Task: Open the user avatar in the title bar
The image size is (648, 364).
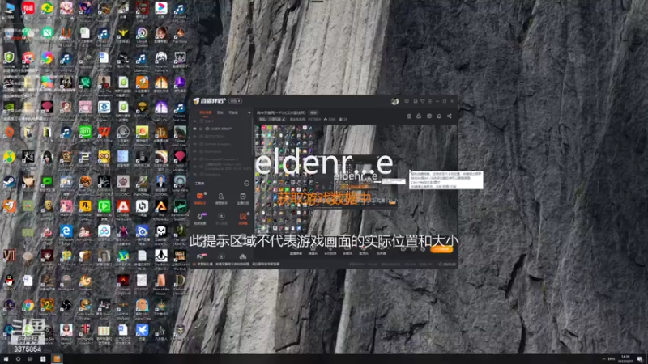Action: 394,101
